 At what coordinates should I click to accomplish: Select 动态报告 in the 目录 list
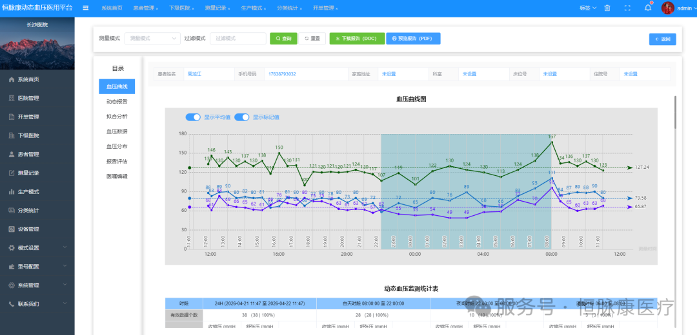click(117, 102)
